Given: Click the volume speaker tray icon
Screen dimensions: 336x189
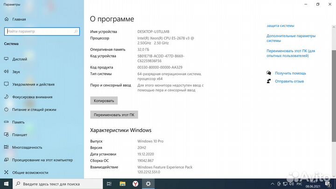Looking at the screenshot, I should pos(291,184).
